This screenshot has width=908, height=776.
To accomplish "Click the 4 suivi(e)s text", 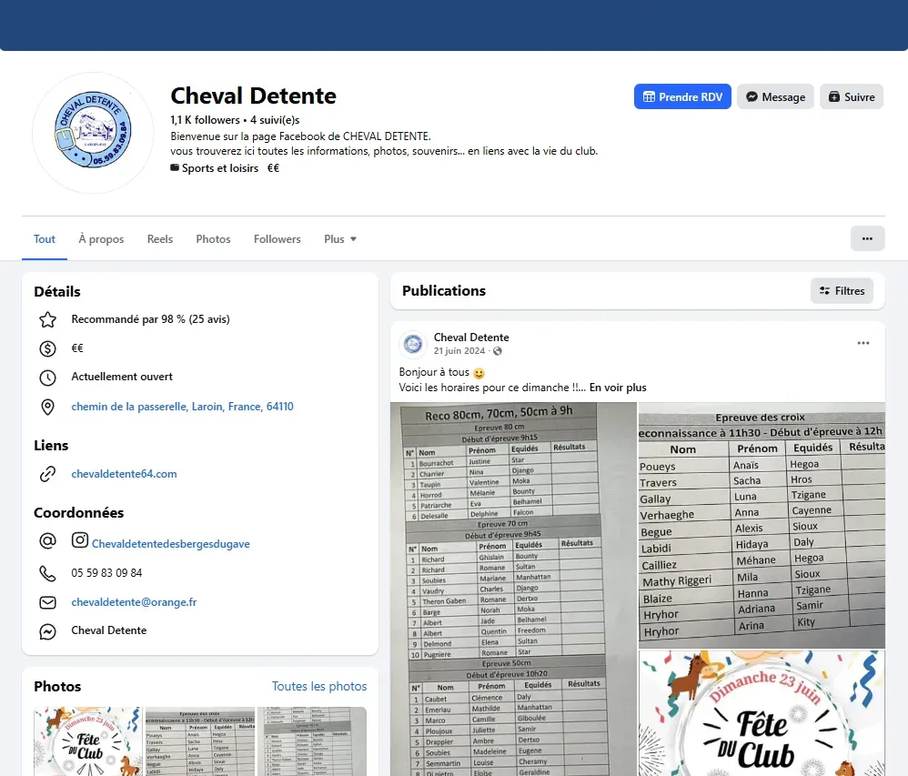I will [275, 120].
